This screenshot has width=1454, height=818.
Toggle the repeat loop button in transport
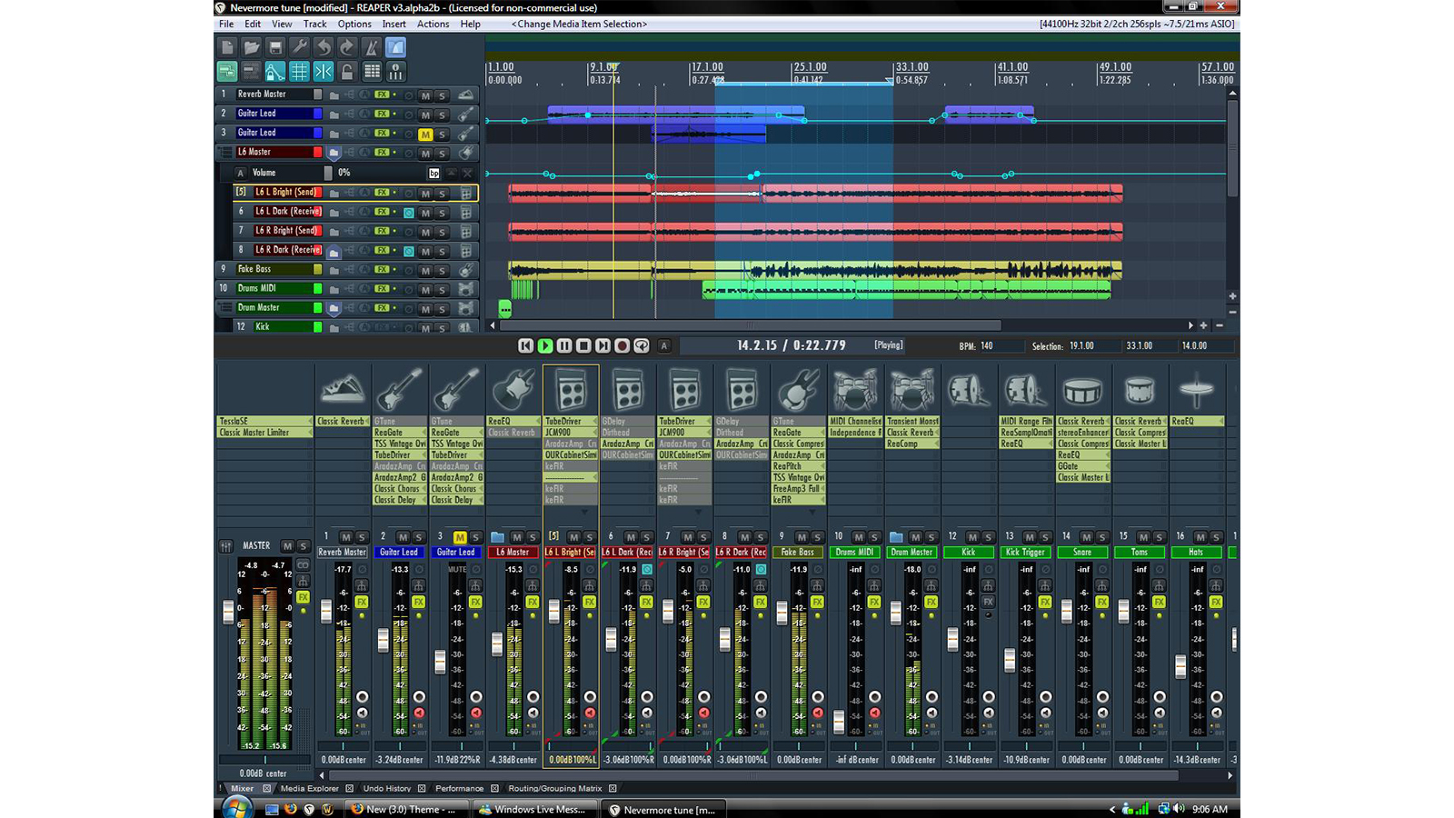click(642, 345)
